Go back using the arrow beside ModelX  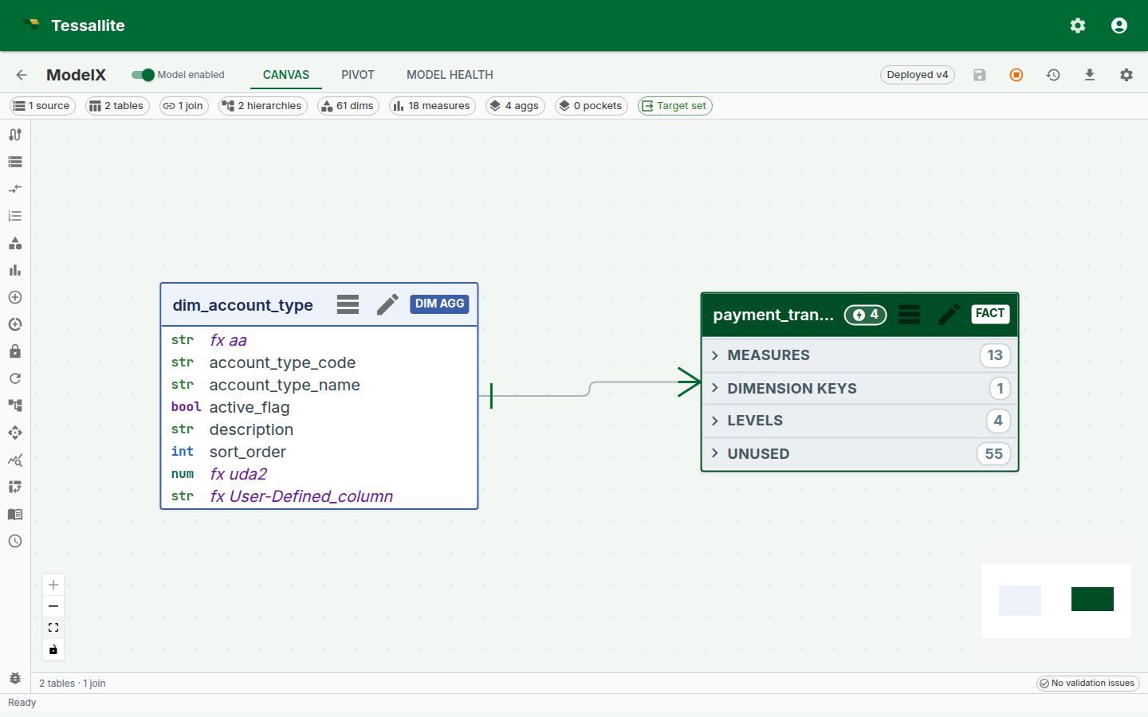(22, 75)
